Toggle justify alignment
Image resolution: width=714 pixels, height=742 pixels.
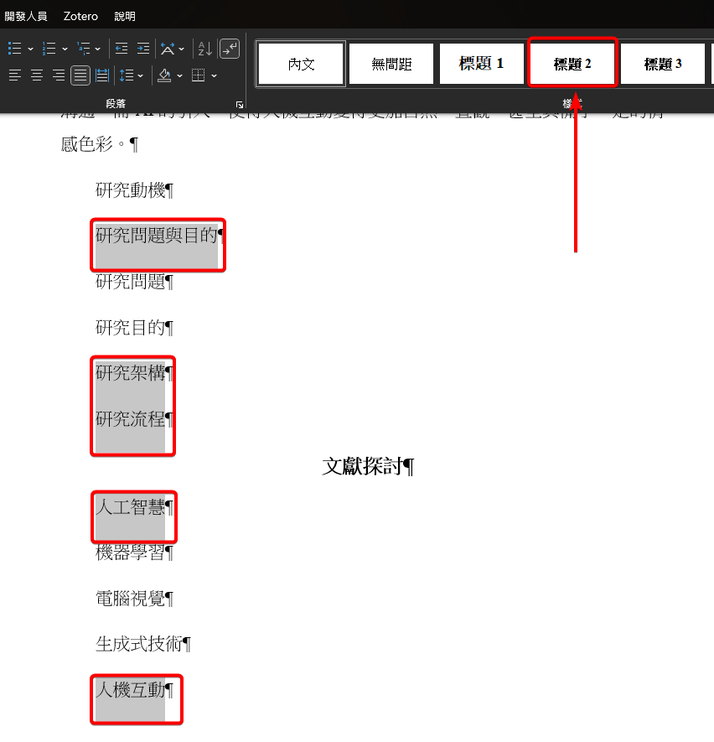[x=80, y=75]
